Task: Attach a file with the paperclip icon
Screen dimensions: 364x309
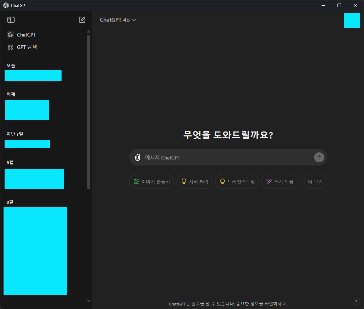Action: point(138,157)
